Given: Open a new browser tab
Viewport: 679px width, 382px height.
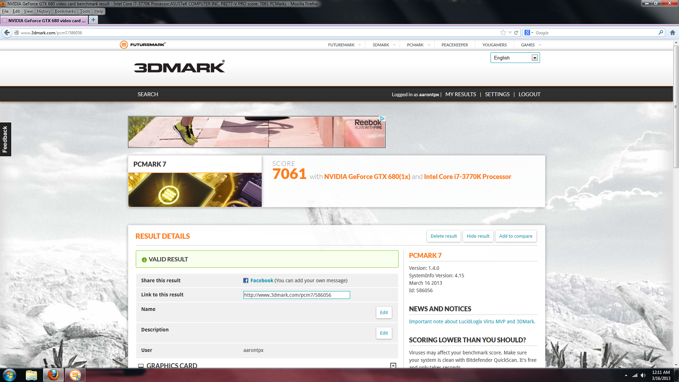Looking at the screenshot, I should 93,20.
